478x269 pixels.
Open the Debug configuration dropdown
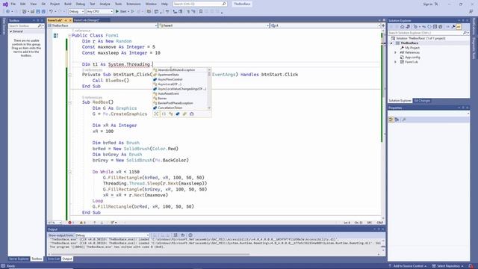(76, 12)
